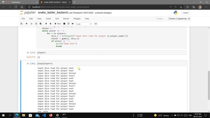Open File Explorer from taskbar
This screenshot has height=118, width=210.
pos(24,115)
